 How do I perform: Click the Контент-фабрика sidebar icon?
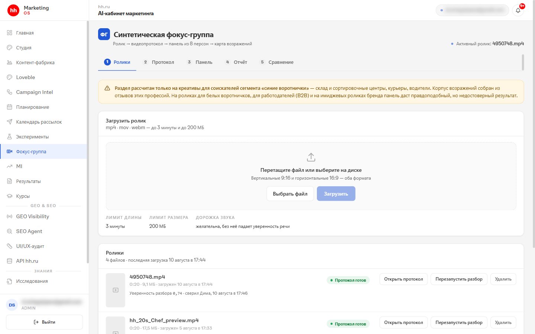[x=10, y=62]
